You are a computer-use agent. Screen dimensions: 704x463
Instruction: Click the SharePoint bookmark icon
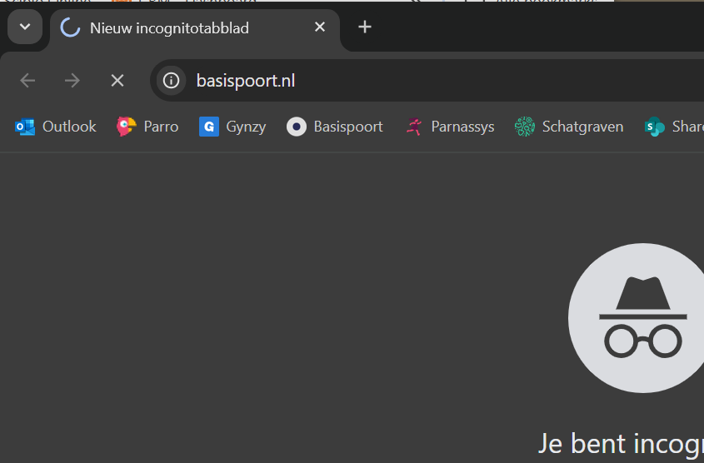655,127
